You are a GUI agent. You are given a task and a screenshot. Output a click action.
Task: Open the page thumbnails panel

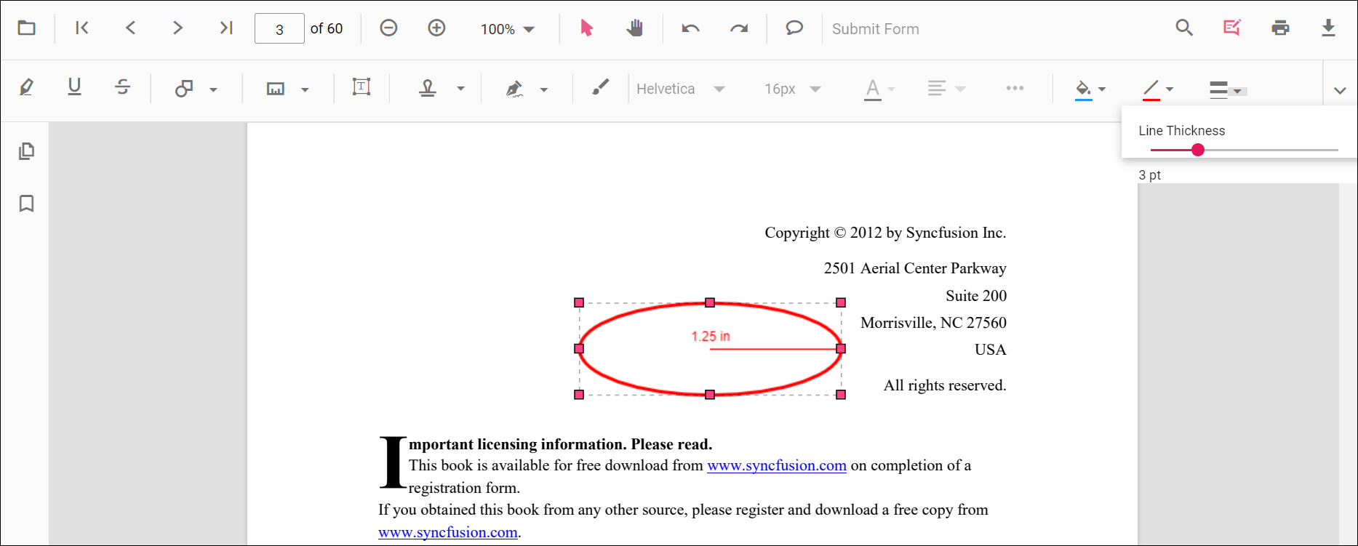click(27, 151)
